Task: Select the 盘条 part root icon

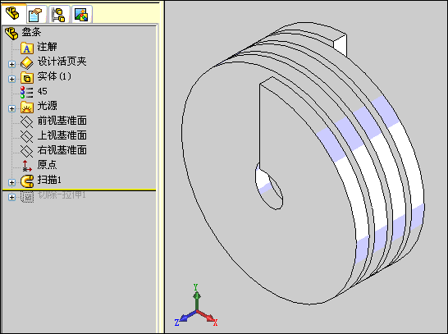Action: click(11, 33)
